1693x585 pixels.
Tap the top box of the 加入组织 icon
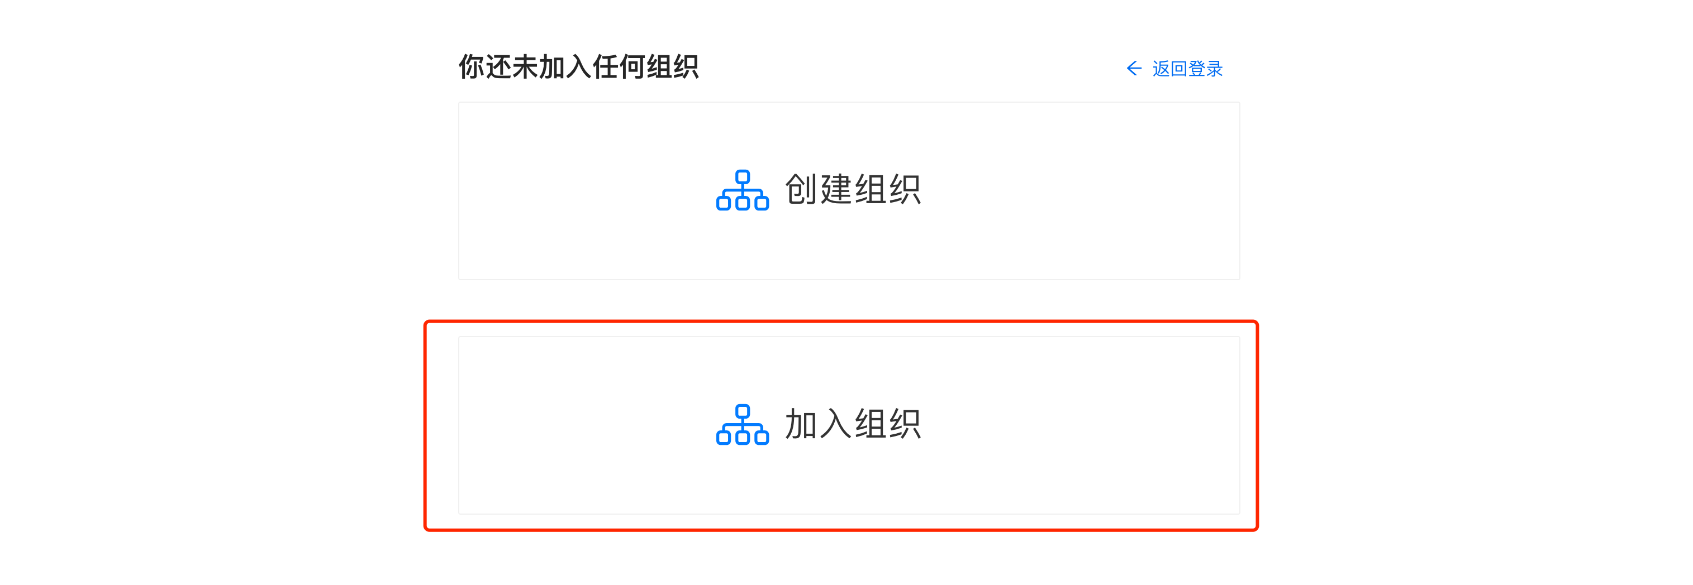pyautogui.click(x=743, y=411)
